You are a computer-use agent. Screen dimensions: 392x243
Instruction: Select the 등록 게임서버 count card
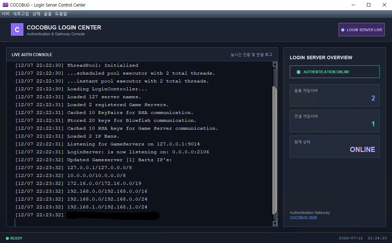pyautogui.click(x=334, y=95)
